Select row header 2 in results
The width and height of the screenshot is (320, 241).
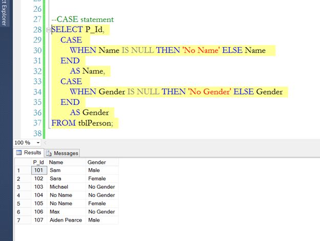[x=23, y=179]
